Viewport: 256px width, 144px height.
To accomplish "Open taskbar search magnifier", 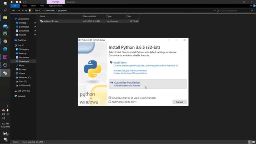I will (x=5, y=10).
